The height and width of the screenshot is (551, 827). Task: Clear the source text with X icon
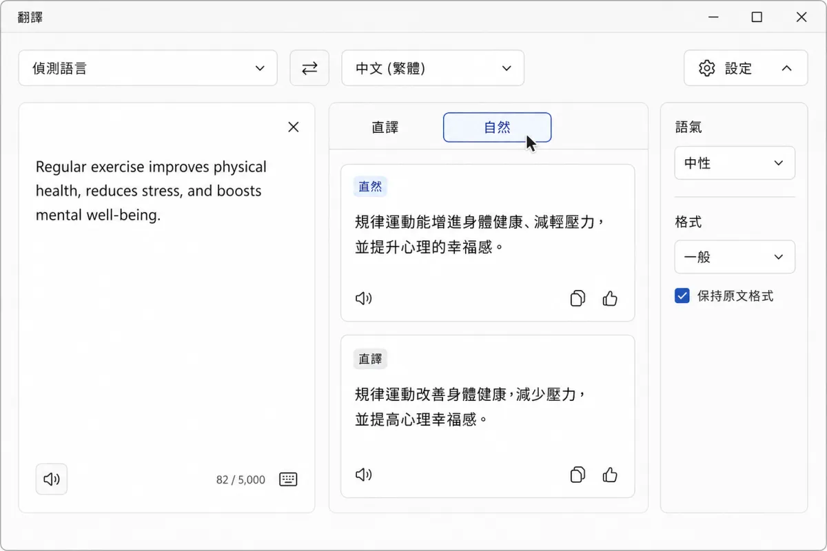[294, 127]
